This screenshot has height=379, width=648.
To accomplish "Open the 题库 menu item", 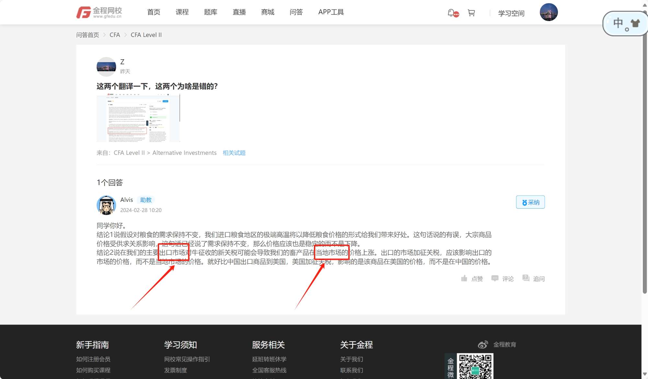I will point(211,12).
